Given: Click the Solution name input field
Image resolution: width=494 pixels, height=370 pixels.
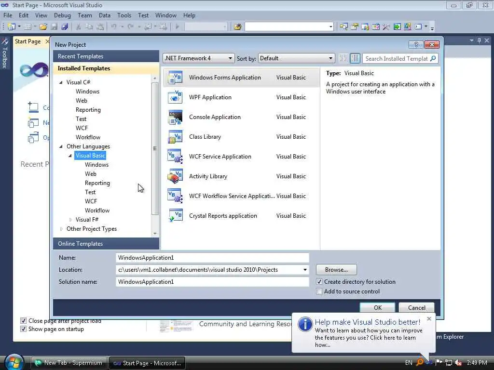Looking at the screenshot, I should (x=212, y=281).
